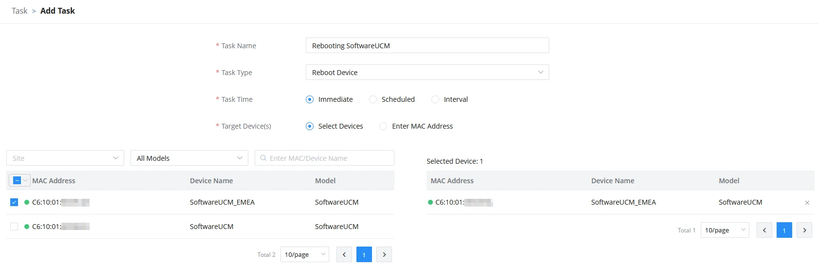Select Interval task time

tap(435, 99)
